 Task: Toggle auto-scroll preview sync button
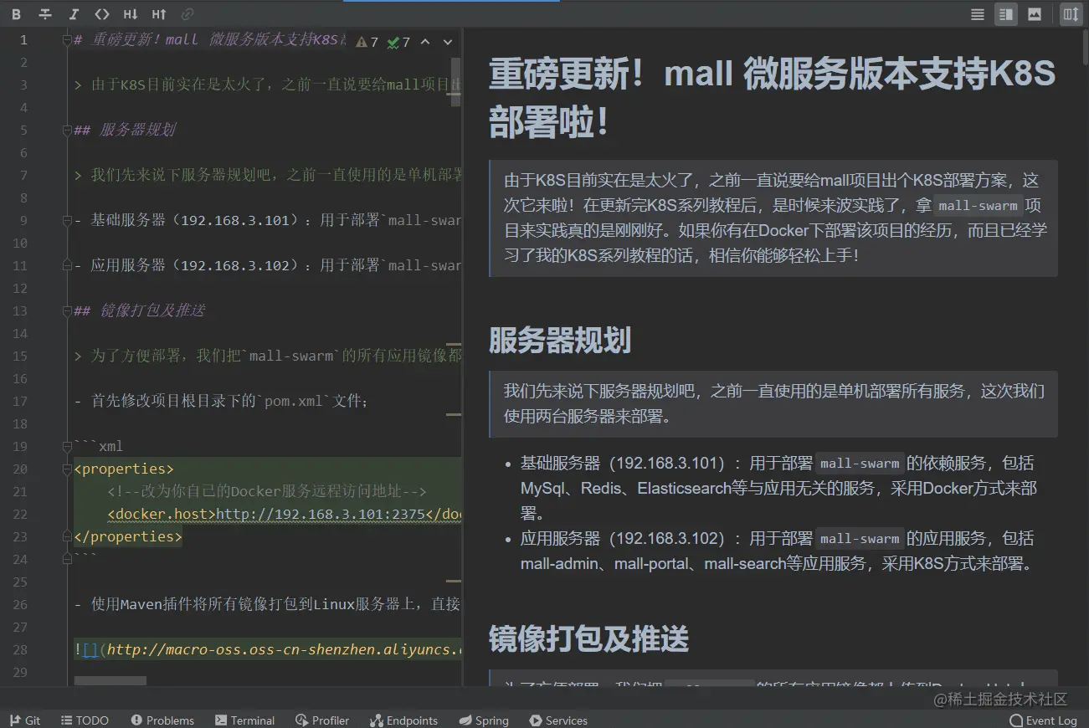[1071, 14]
